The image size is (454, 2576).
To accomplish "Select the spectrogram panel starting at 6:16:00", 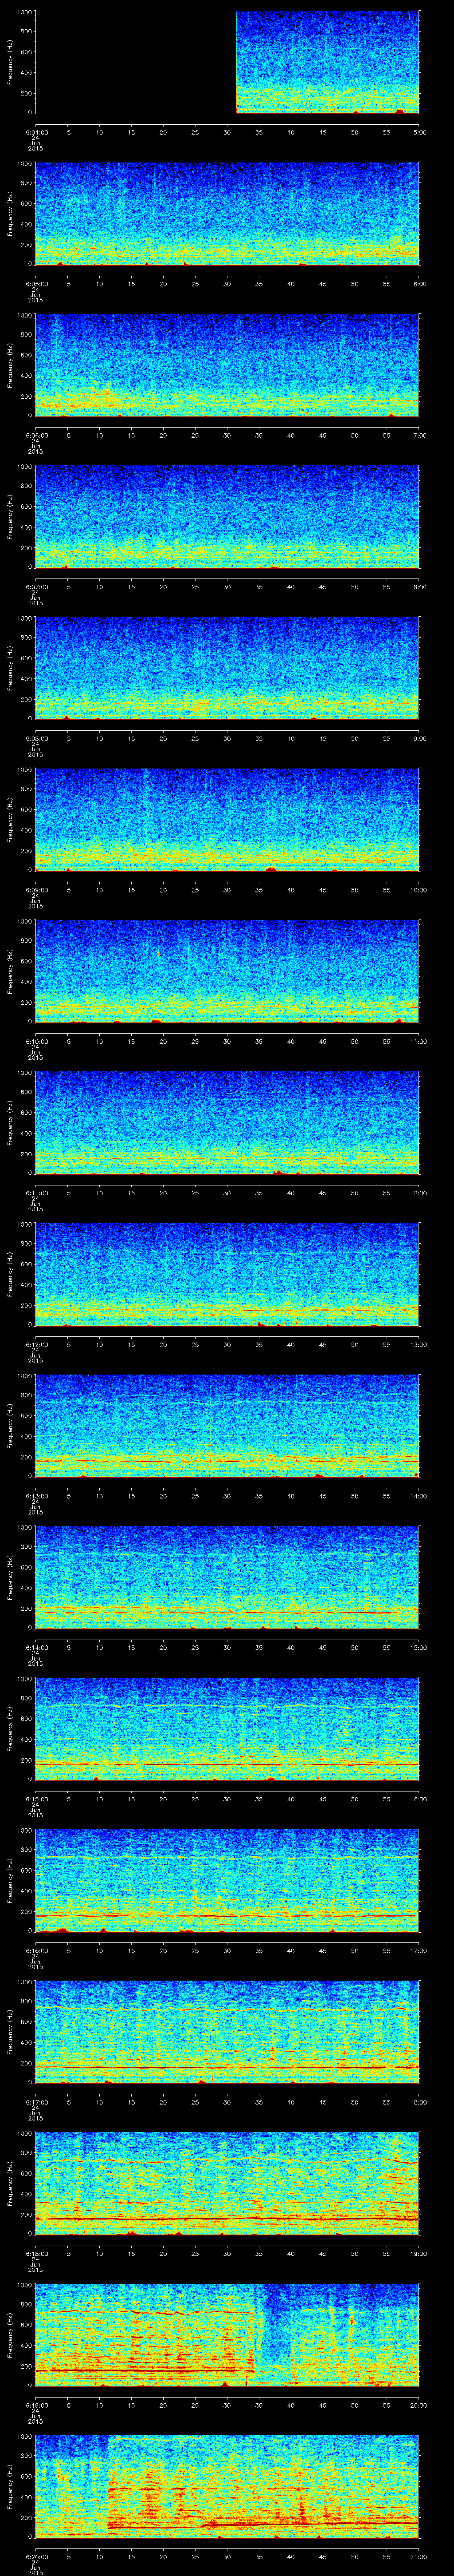I will pyautogui.click(x=227, y=1880).
